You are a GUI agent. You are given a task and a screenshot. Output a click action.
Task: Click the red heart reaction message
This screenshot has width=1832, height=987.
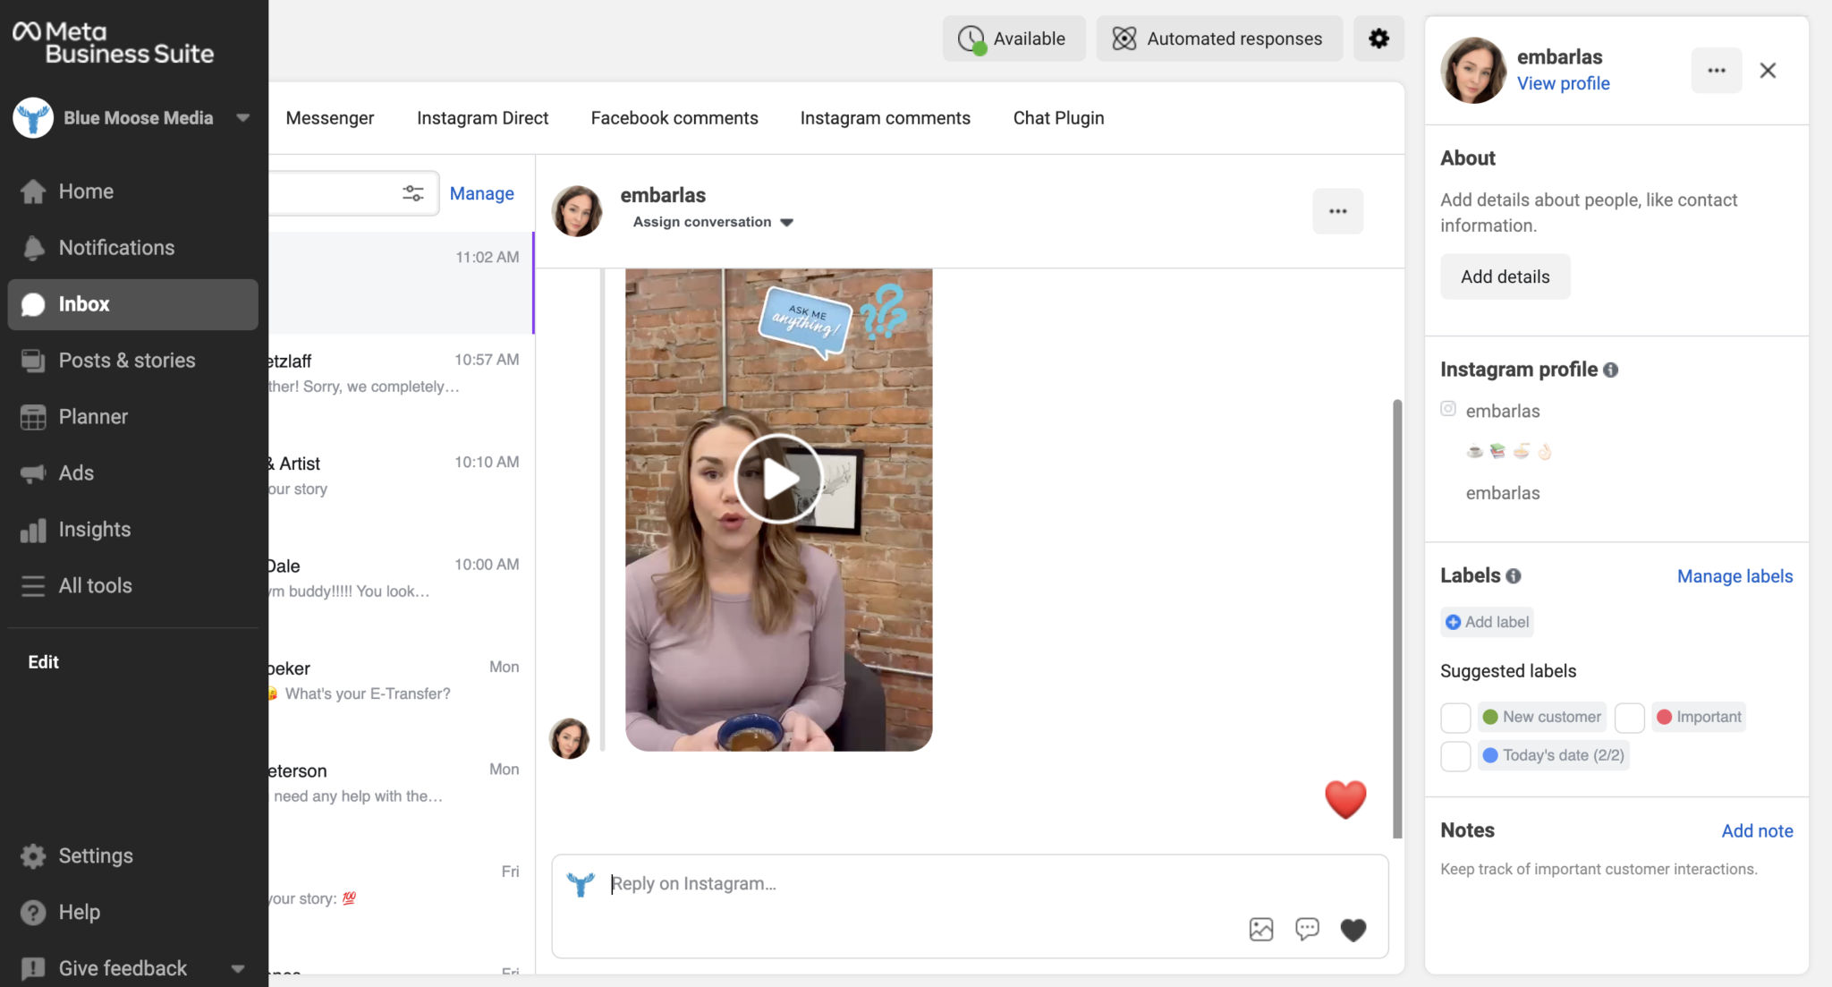click(x=1345, y=800)
